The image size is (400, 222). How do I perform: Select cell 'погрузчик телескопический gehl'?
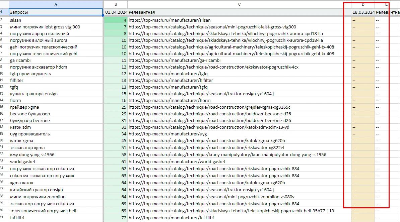(56, 54)
